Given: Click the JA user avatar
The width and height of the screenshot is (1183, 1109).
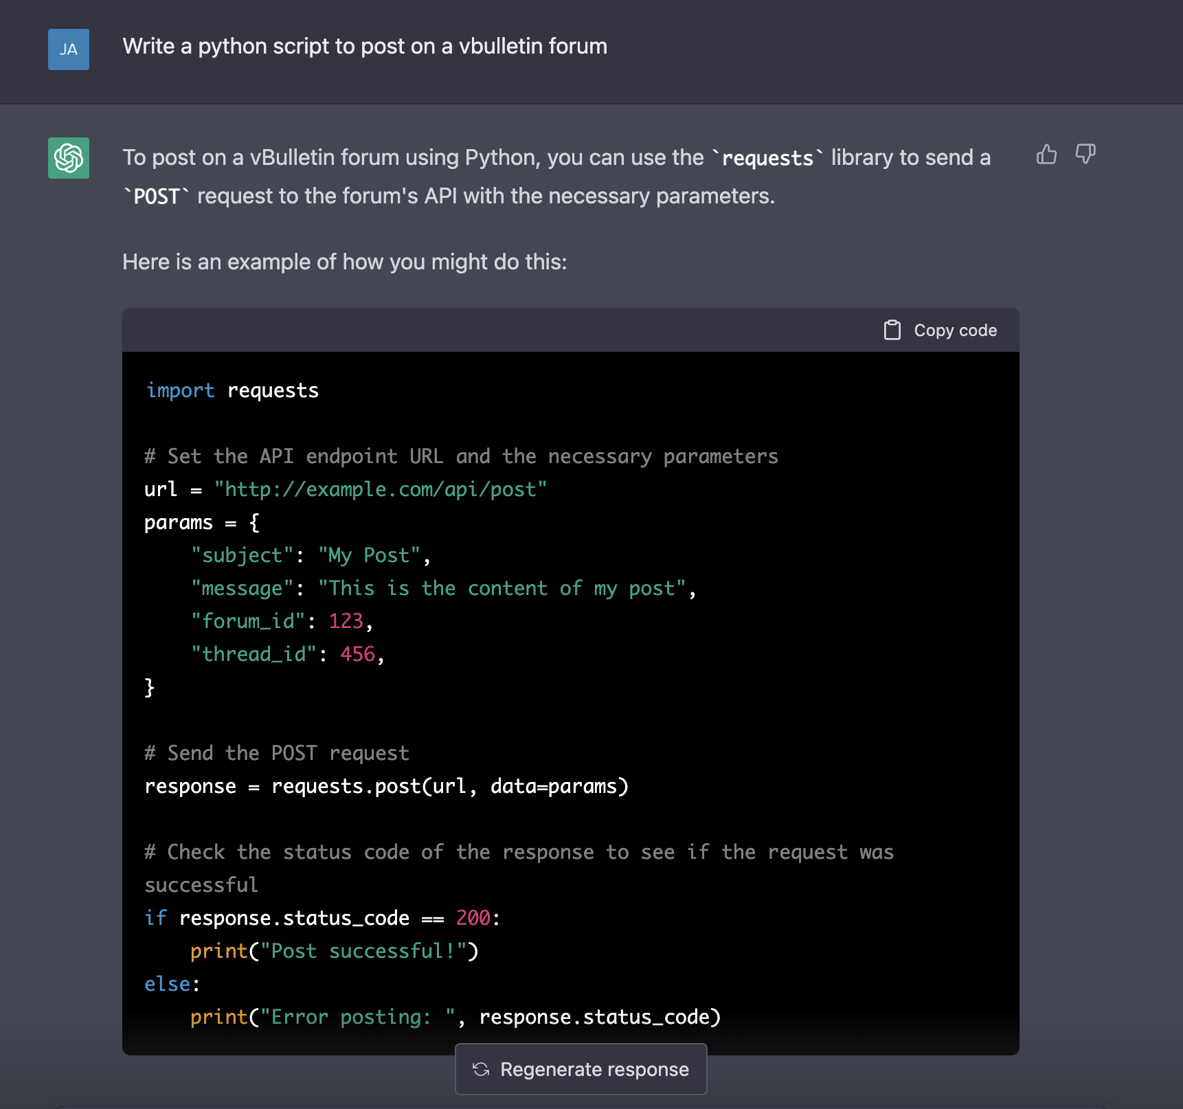Looking at the screenshot, I should 69,49.
